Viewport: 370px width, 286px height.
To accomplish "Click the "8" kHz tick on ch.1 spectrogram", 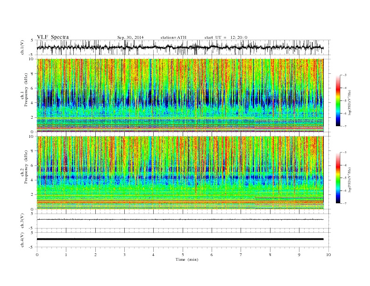I will (x=33, y=74).
